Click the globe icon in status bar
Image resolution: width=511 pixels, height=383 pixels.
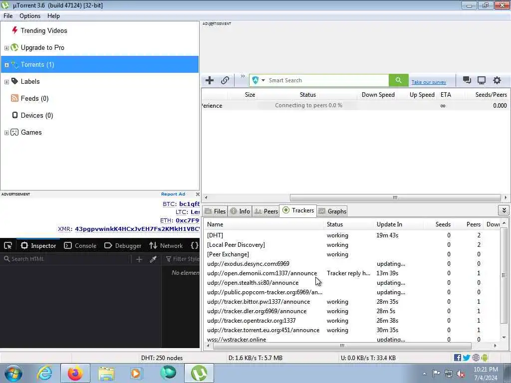pyautogui.click(x=476, y=358)
